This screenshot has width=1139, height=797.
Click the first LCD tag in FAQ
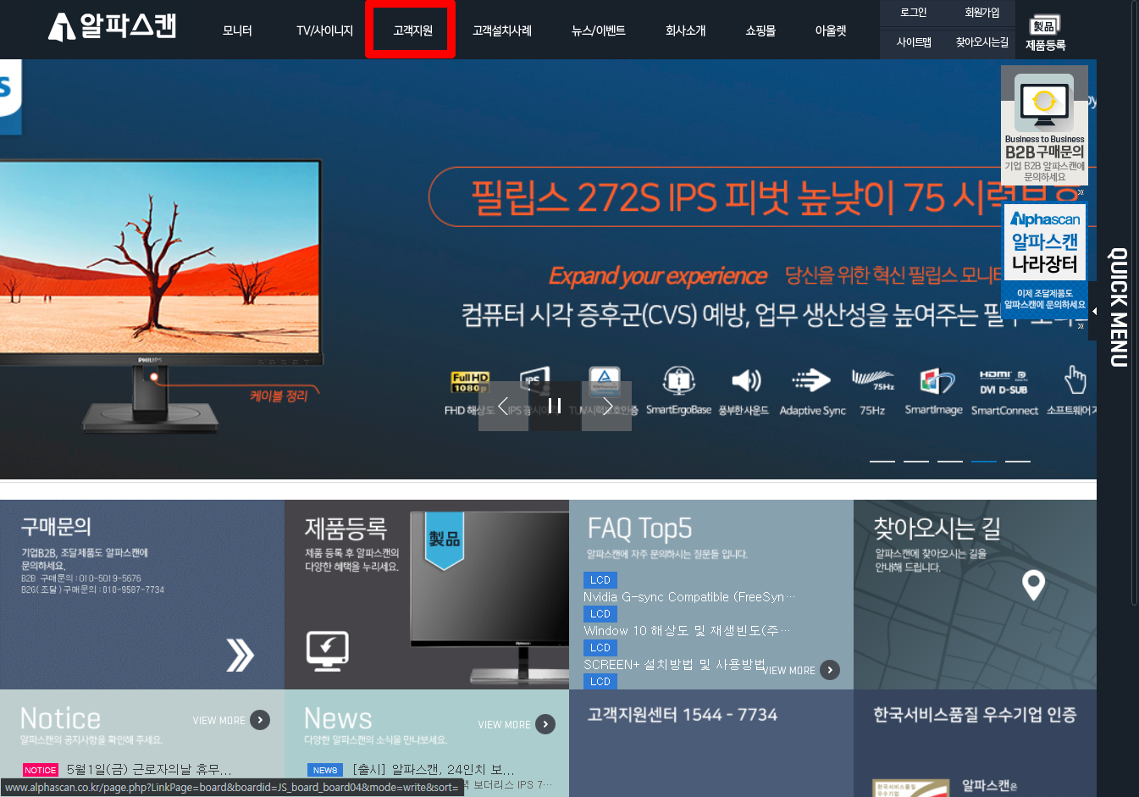pos(600,580)
